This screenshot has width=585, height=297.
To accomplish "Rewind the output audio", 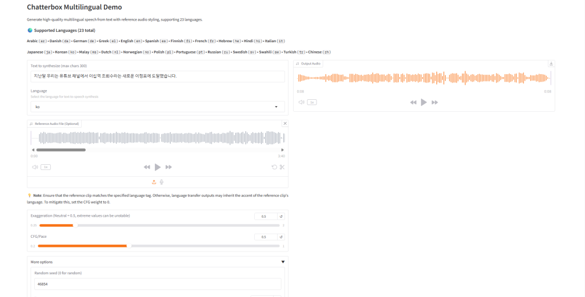I will (x=413, y=102).
